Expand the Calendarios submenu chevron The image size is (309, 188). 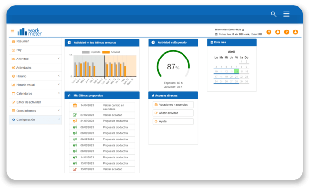[59, 93]
